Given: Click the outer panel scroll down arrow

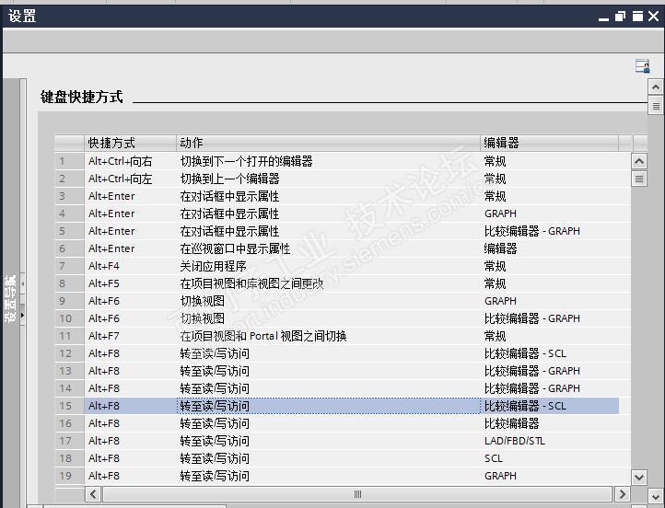Looking at the screenshot, I should pyautogui.click(x=656, y=497).
